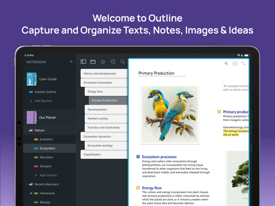Click the Ecosystem processes heading text
The image size is (275, 206).
pyautogui.click(x=159, y=157)
